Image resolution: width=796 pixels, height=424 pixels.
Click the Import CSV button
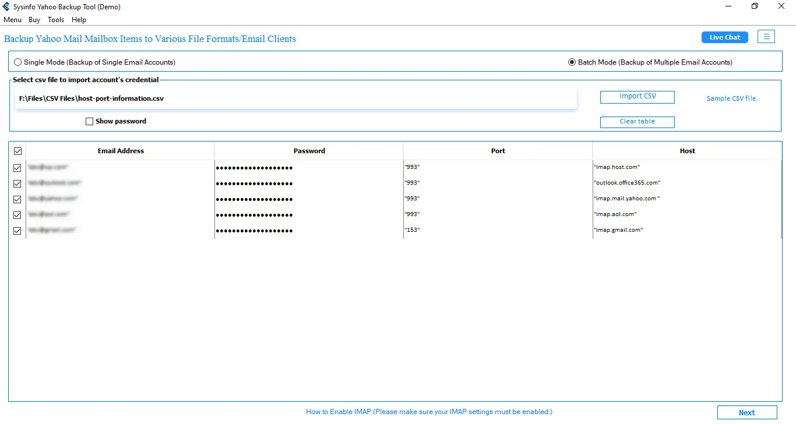click(x=637, y=97)
